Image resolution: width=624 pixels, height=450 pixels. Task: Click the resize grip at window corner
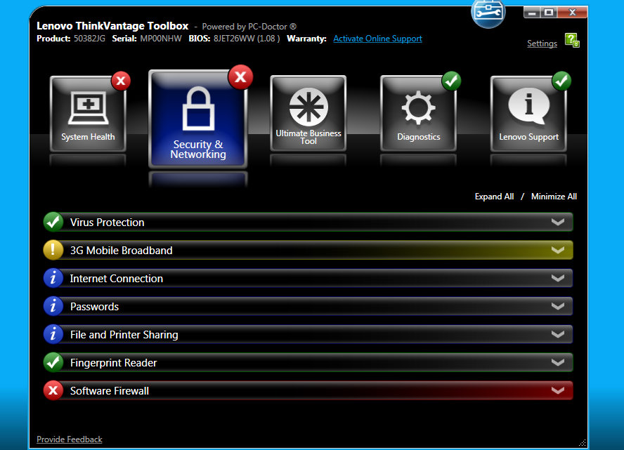click(x=583, y=443)
